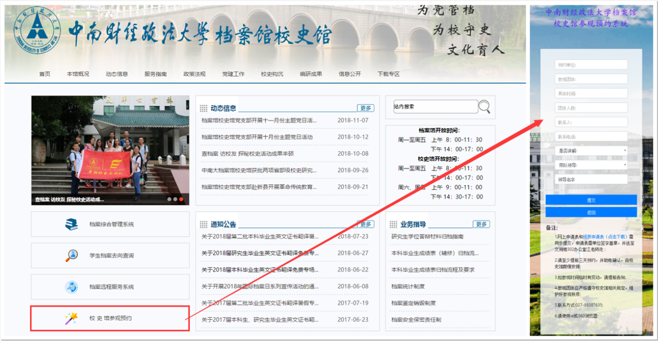The width and height of the screenshot is (658, 341).
Task: Click the magic wand icon for 校史馆参观预约
Action: coord(71,318)
